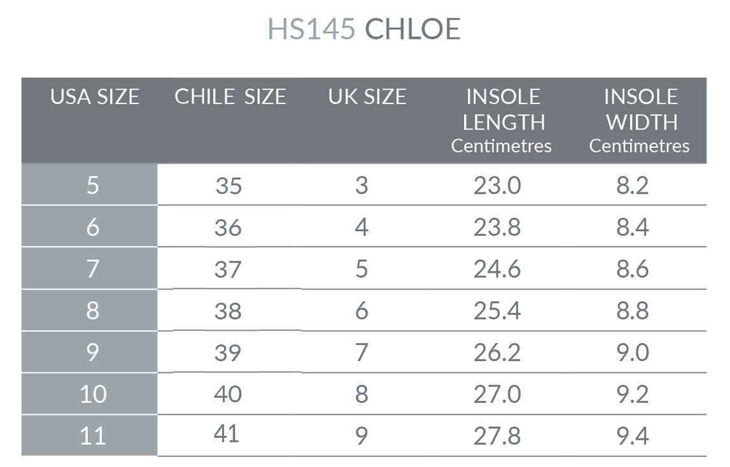Click the UK SIZE column header
Viewport: 730px width, 467px height.
(367, 97)
